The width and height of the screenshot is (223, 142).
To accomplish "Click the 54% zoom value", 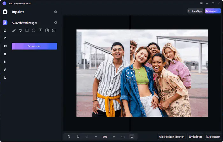I will [x=105, y=137].
